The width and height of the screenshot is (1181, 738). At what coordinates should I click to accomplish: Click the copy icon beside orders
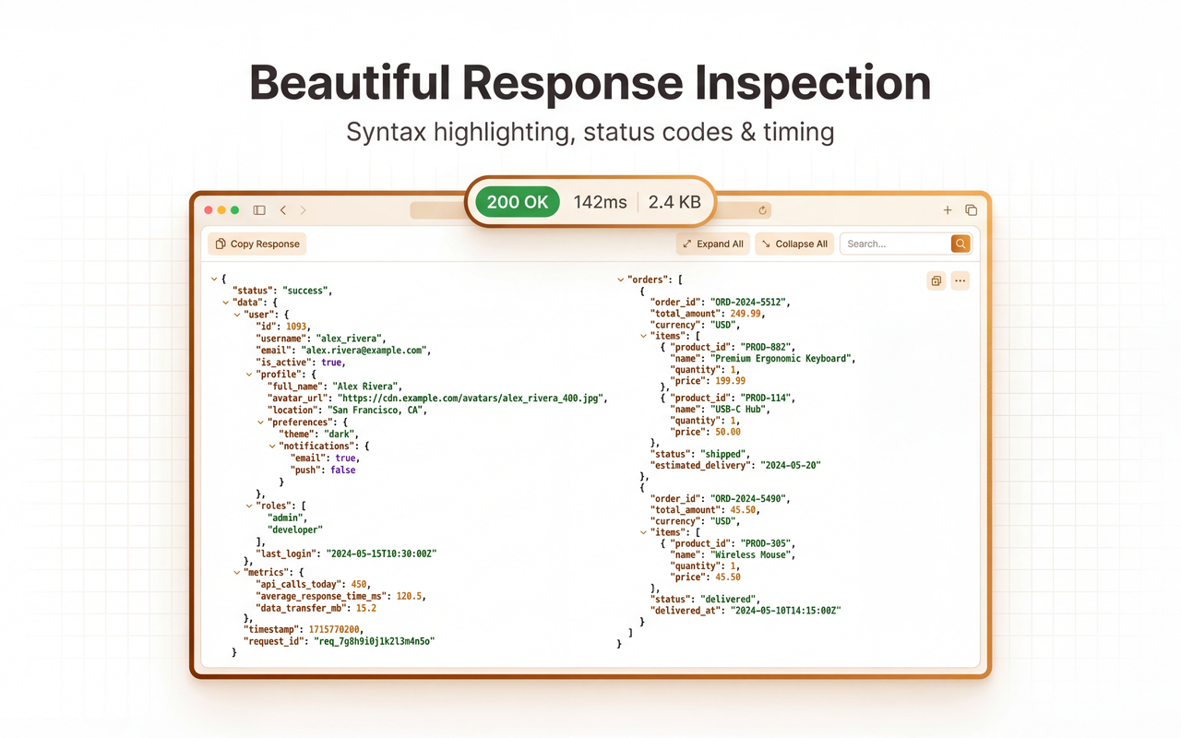point(936,280)
